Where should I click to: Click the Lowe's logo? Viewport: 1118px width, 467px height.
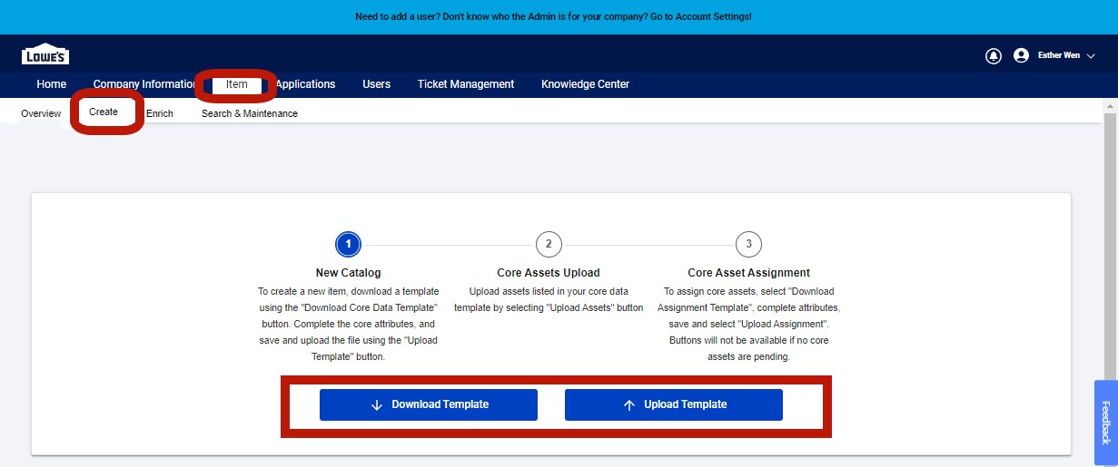(45, 54)
